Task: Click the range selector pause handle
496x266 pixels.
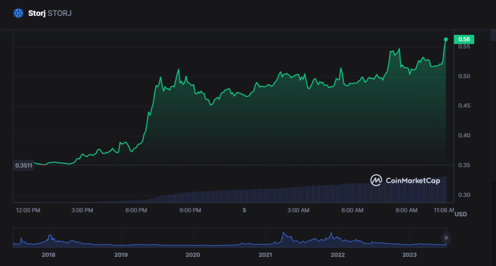Action: coord(446,238)
